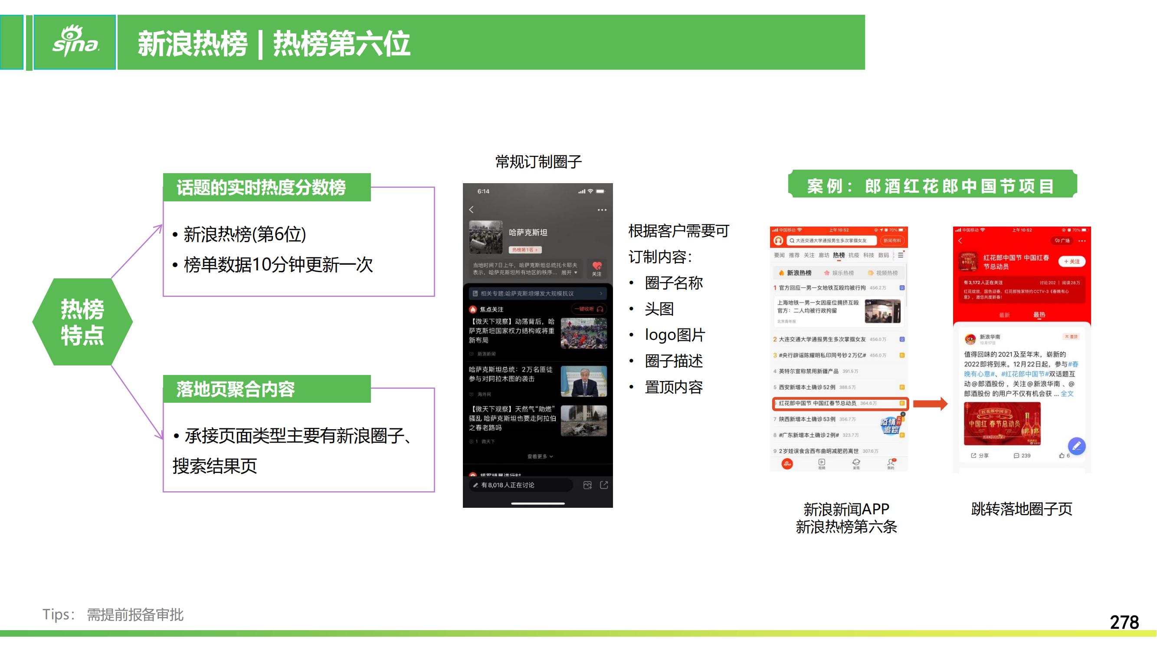This screenshot has width=1157, height=651.
Task: Tap the 新闻有料 button in the orange header
Action: (892, 240)
